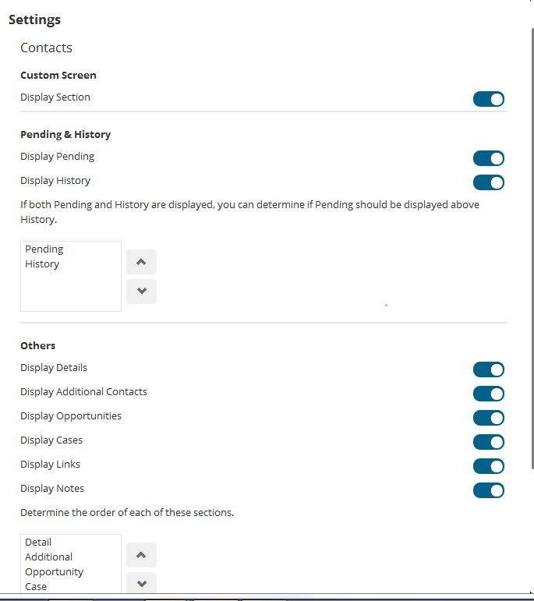Select History in the order list
Image resolution: width=534 pixels, height=601 pixels.
click(42, 264)
